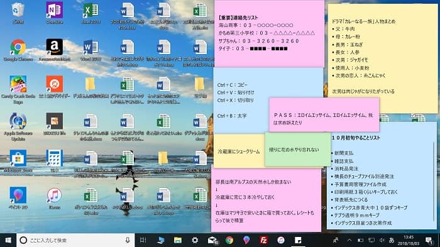Click the かもめ第三小学校 contact line
Image resolution: width=440 pixels, height=247 pixels.
(267, 33)
